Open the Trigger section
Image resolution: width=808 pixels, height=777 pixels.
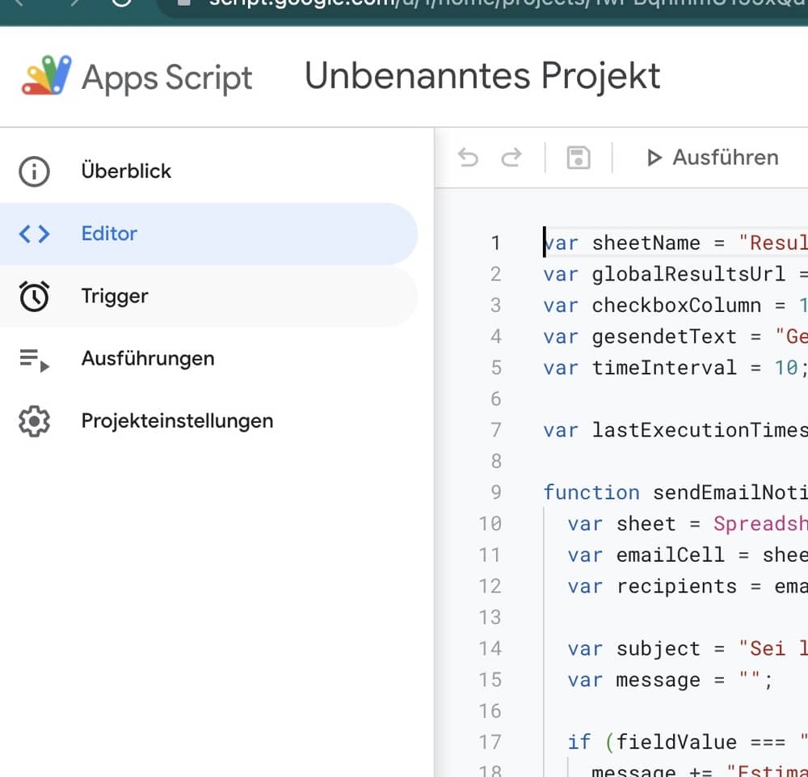(208, 296)
